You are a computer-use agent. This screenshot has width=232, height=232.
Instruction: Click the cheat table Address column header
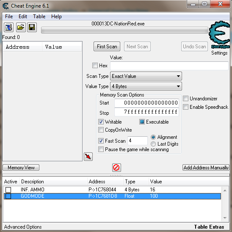105,182
